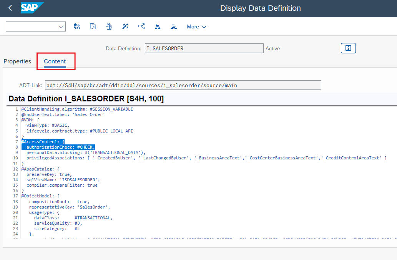Click line 'dataClass: #TRANSACTIONAL,'
397x260 pixels.
(73, 218)
